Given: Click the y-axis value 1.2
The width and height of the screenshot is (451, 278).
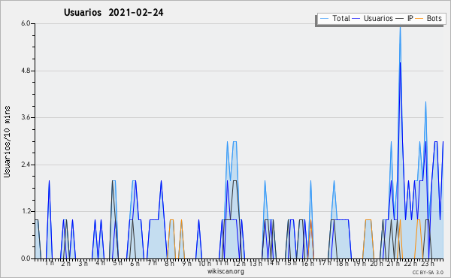Looking at the screenshot, I should (x=26, y=212).
